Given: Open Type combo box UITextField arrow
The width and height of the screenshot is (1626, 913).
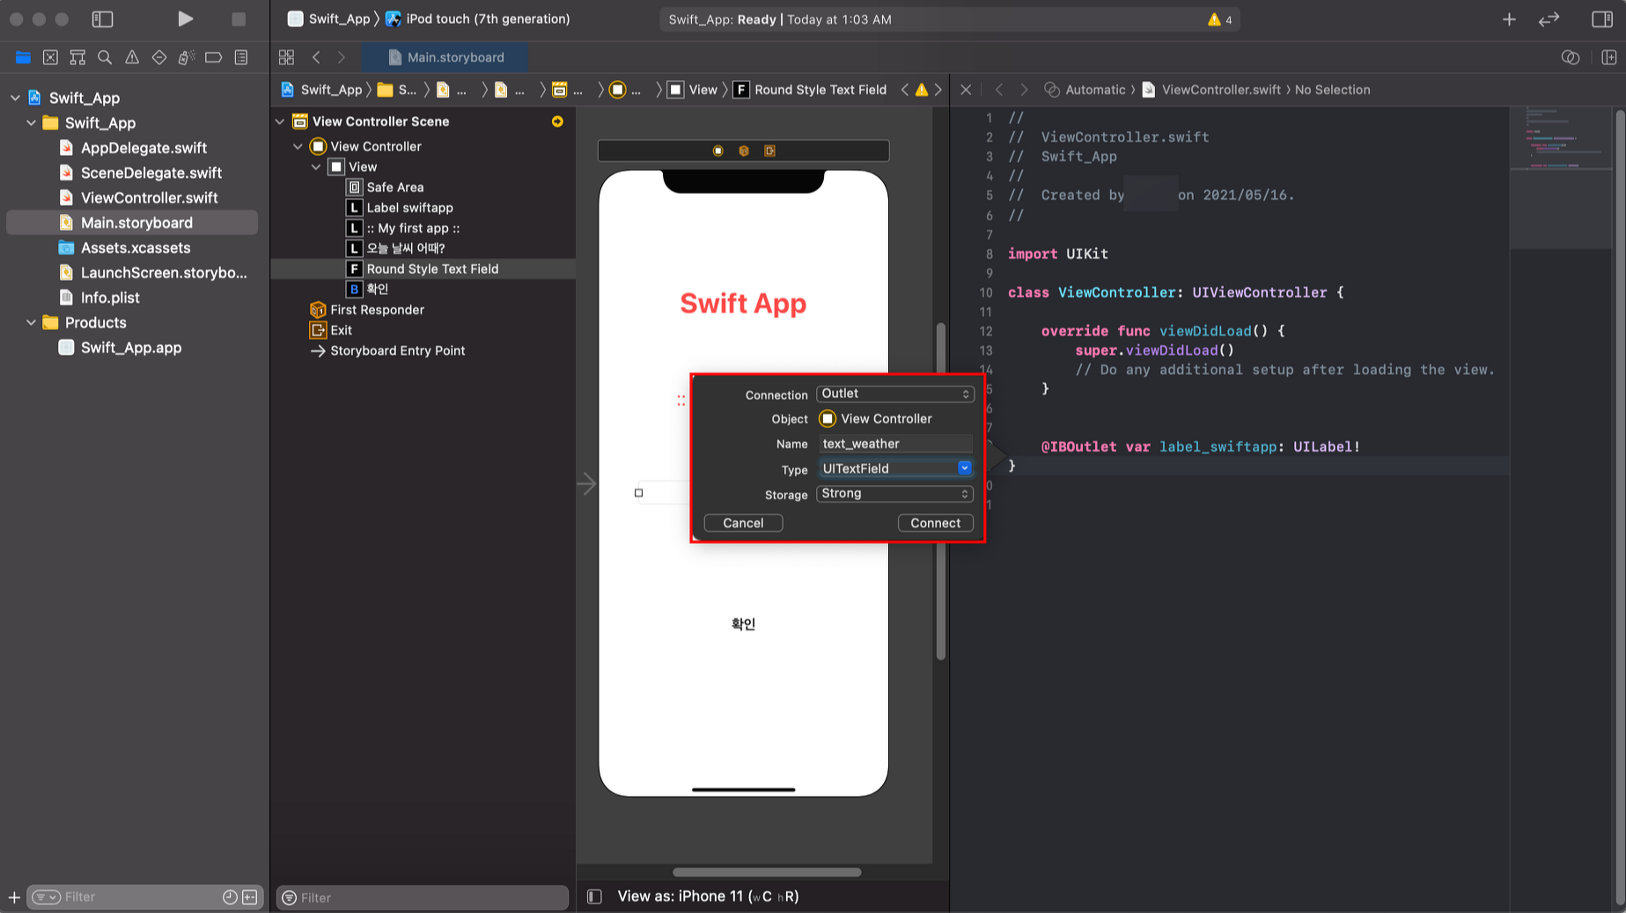Looking at the screenshot, I should [x=965, y=468].
